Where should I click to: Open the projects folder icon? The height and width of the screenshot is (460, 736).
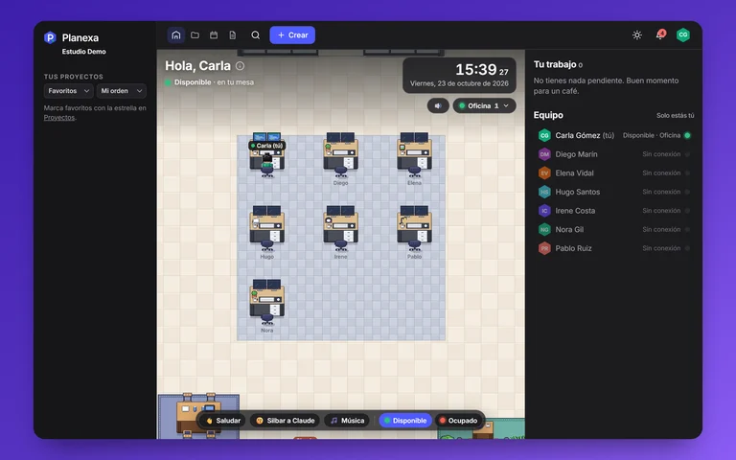point(195,35)
